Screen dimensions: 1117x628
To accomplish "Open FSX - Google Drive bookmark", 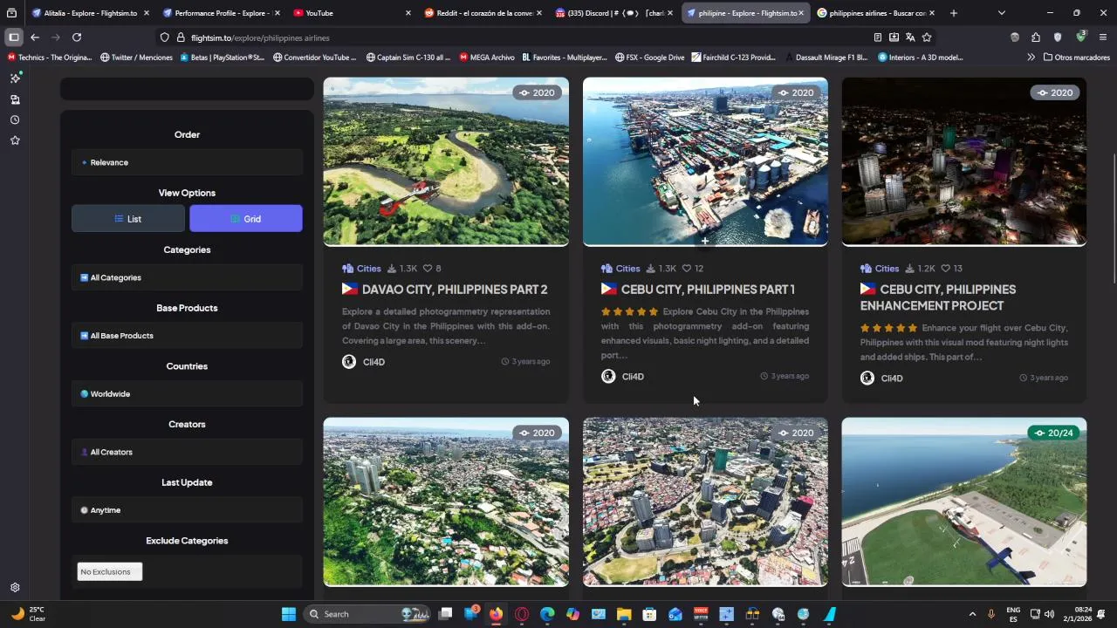I will (649, 58).
